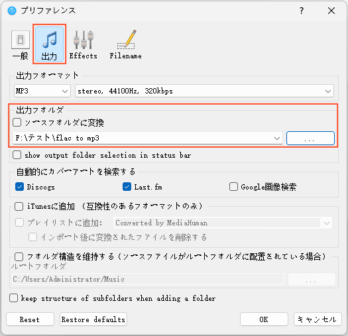Tick show output folder selection in status bar
The image size is (348, 336).
17,155
